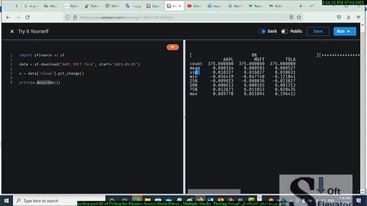Expand the list all tabs dropdown
Screen dimensions: 367x206
[x=311, y=6]
